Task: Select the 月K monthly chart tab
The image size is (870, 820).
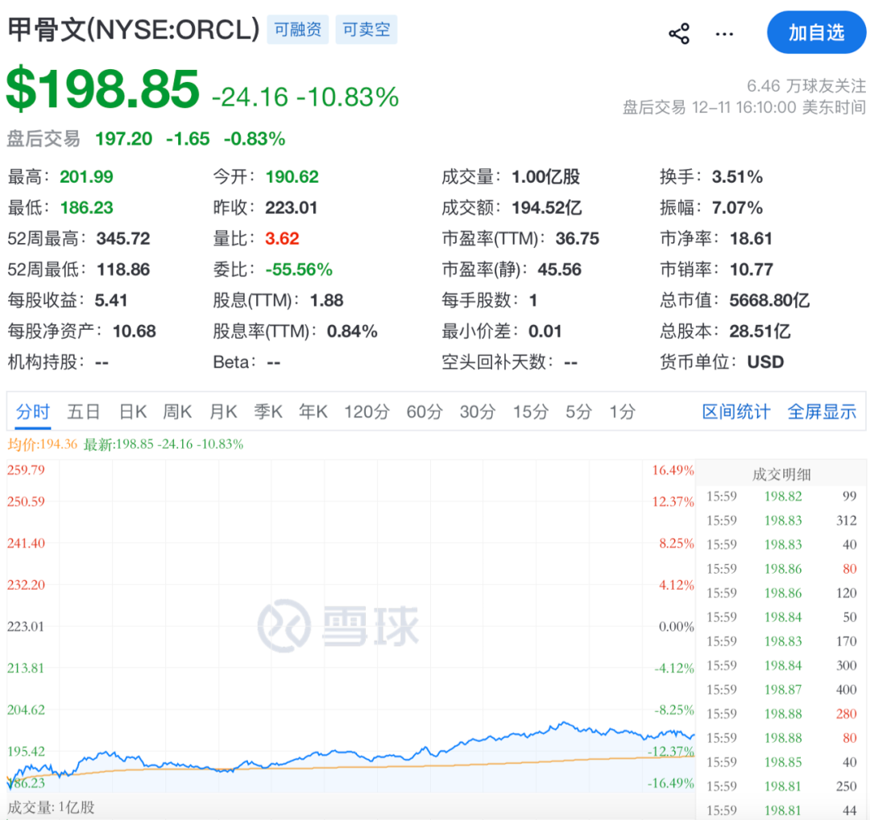Action: pyautogui.click(x=222, y=411)
